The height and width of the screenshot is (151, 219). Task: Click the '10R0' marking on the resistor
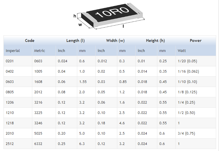pyautogui.click(x=112, y=12)
